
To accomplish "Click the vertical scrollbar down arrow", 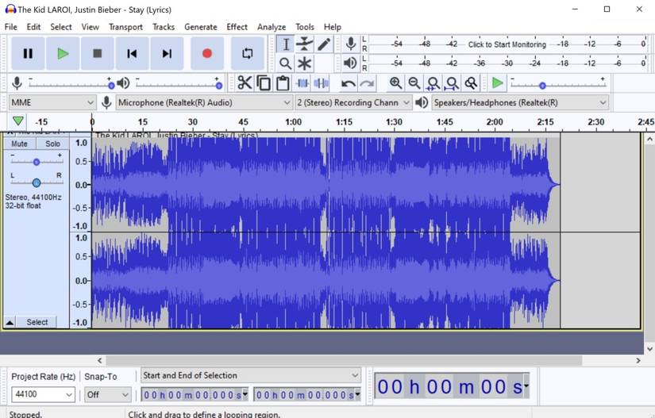I will click(649, 349).
